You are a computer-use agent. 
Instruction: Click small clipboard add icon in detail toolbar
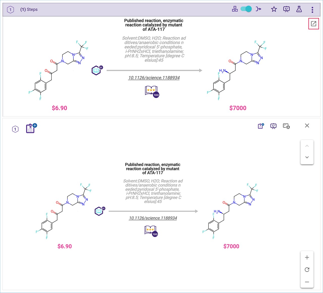click(261, 126)
